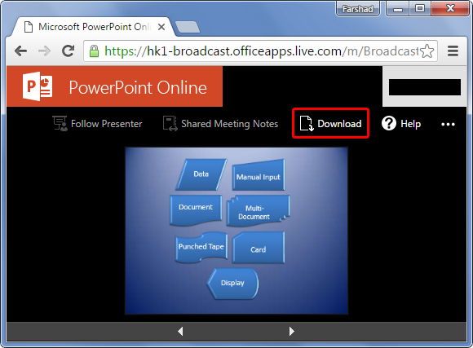Select the address bar URL field
Viewport: 473px width, 348px height.
[261, 51]
